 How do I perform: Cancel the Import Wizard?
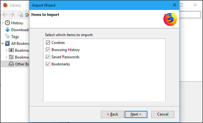pos(163,114)
